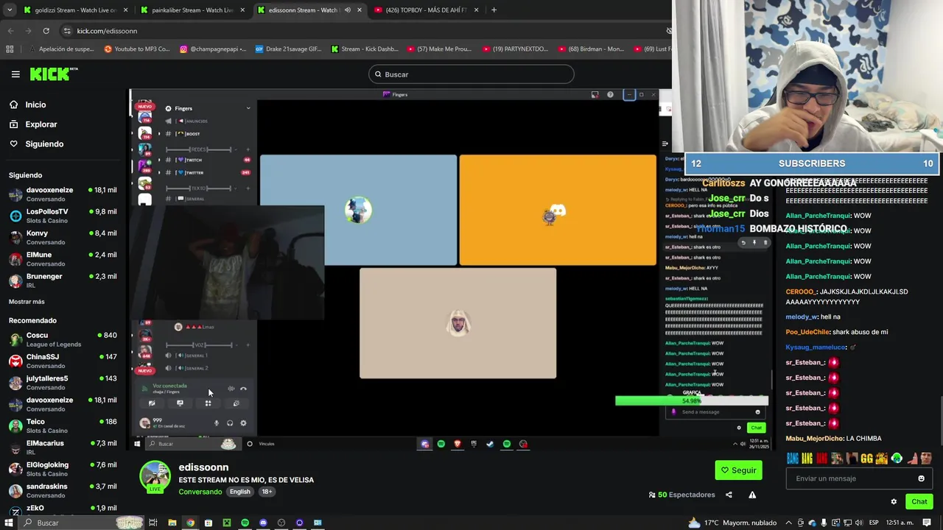Open the emoji picker in chat input
This screenshot has width=943, height=530.
point(921,478)
